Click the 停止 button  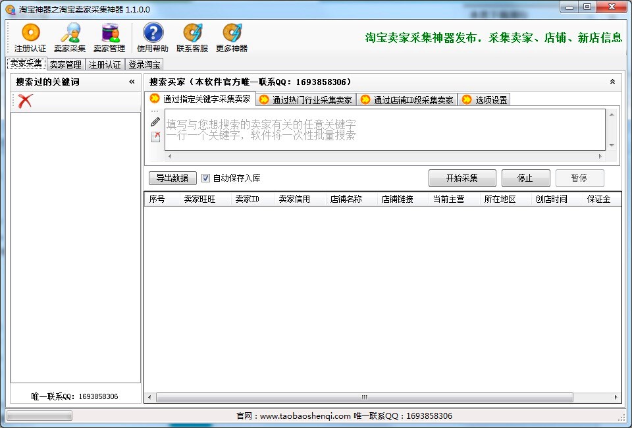point(525,178)
